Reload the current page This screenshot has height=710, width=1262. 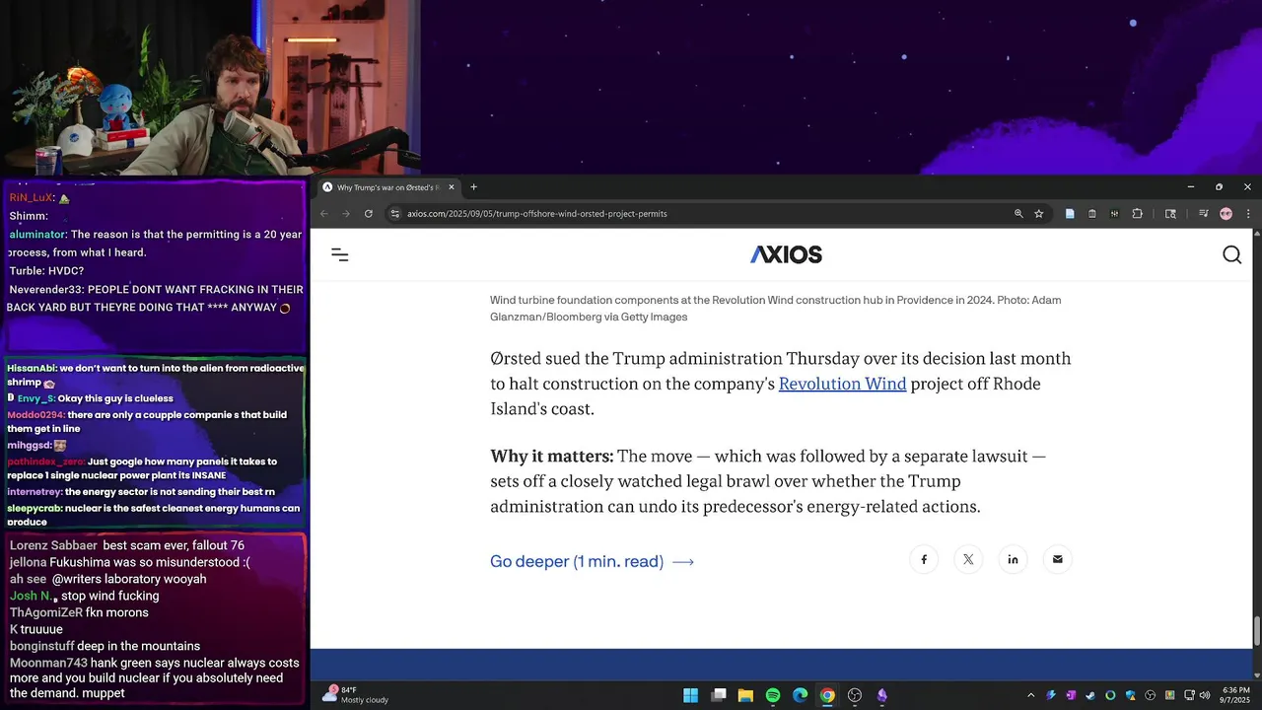(369, 213)
